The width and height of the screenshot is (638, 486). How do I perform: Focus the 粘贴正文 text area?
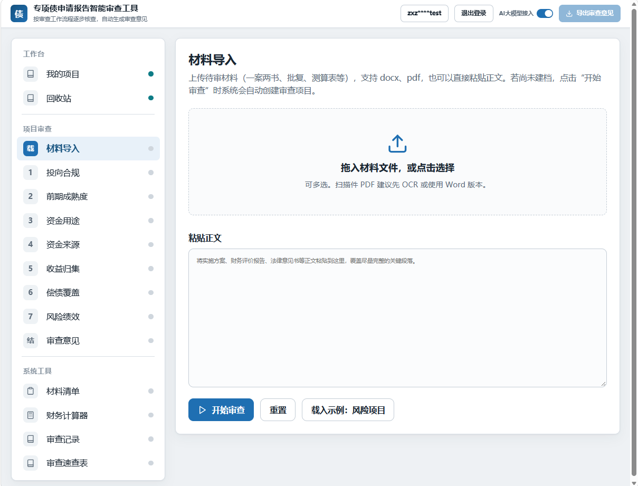click(397, 318)
